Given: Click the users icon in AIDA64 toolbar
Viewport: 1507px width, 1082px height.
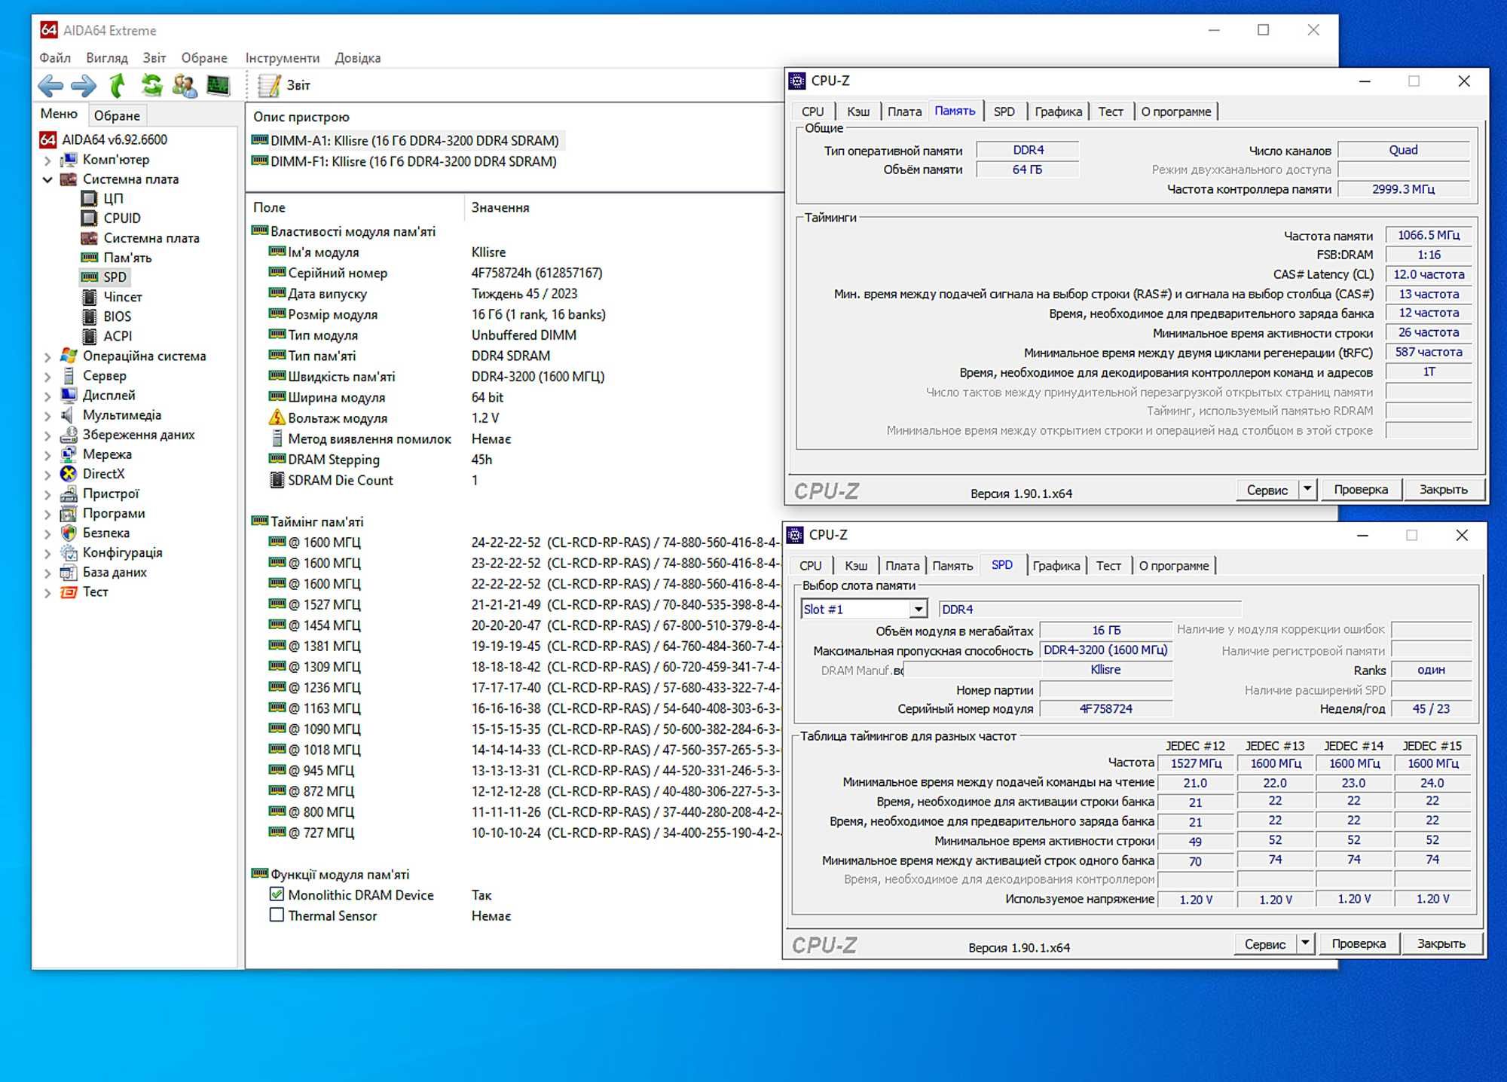Looking at the screenshot, I should click(185, 86).
